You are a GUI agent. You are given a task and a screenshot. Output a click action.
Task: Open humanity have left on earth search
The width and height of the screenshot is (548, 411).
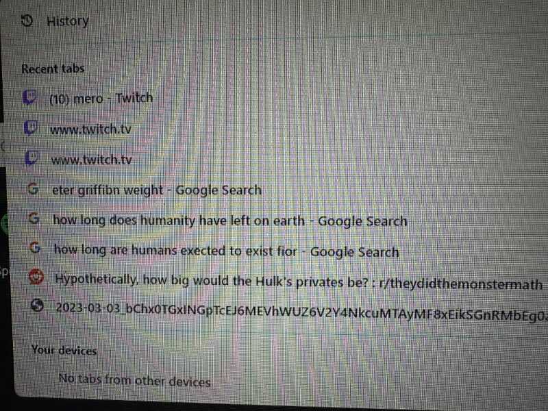[230, 221]
